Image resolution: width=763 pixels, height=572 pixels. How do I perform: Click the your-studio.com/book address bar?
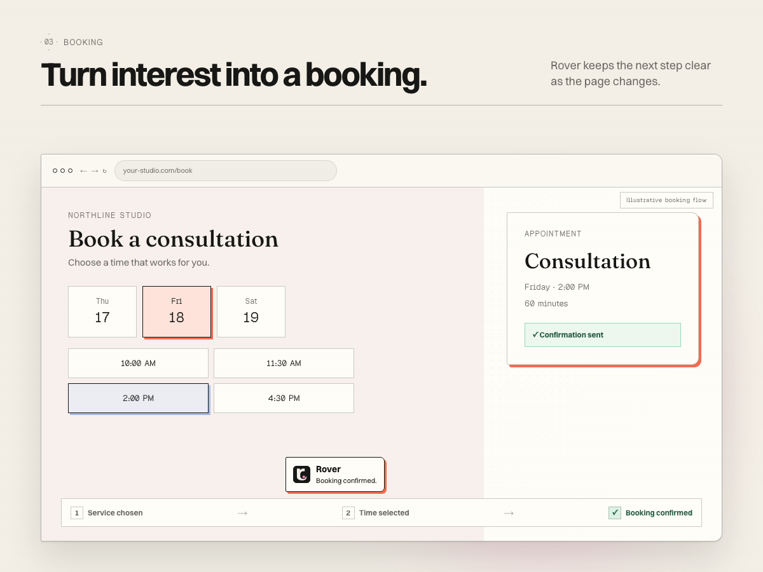[x=226, y=170]
